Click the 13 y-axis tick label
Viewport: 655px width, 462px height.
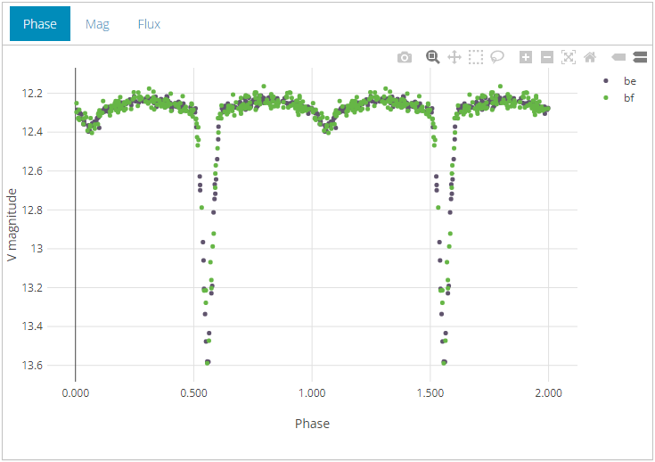tap(37, 249)
